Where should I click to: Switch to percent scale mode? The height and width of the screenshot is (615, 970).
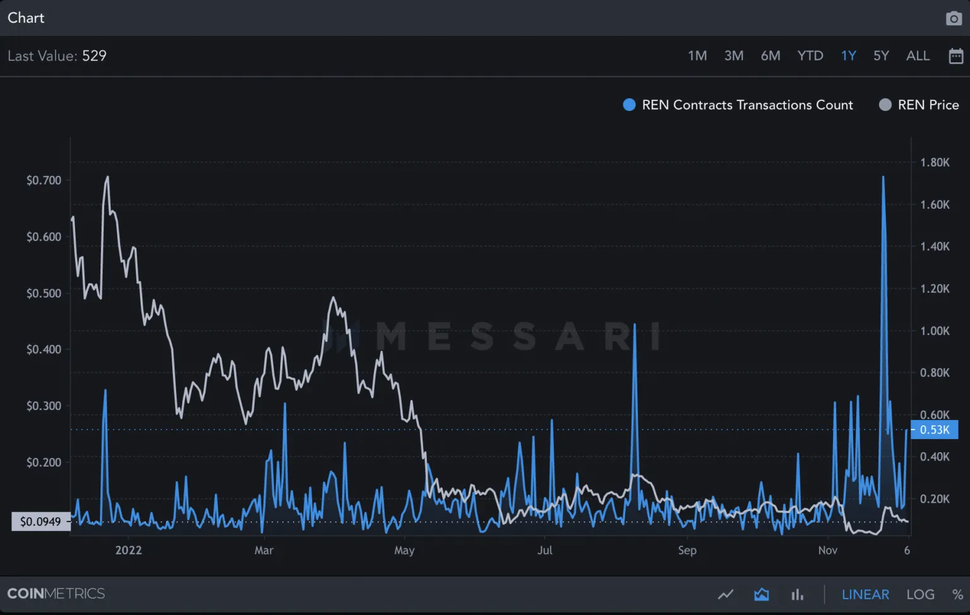coord(957,594)
